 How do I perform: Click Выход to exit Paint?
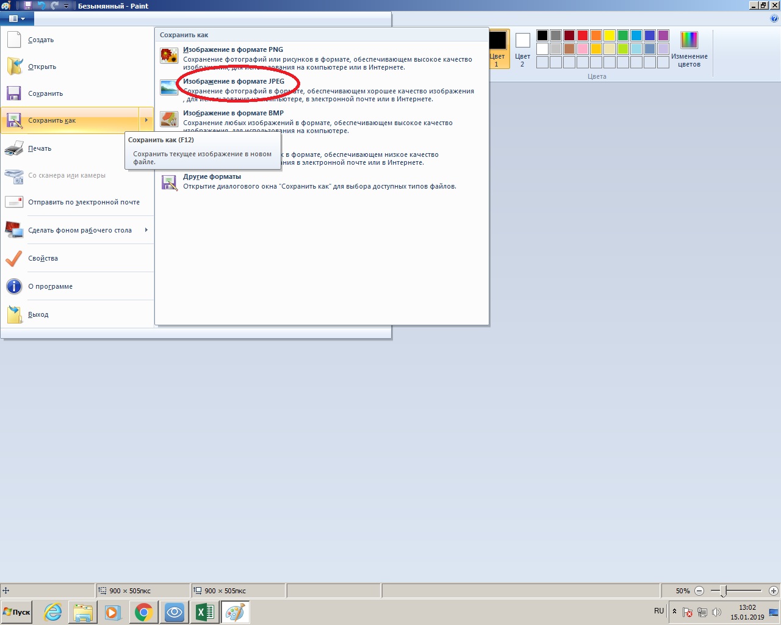(77, 314)
